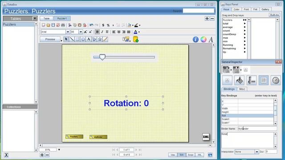This screenshot has height=160, width=285.
Task: Switch to the Table tab
Action: [x=46, y=18]
